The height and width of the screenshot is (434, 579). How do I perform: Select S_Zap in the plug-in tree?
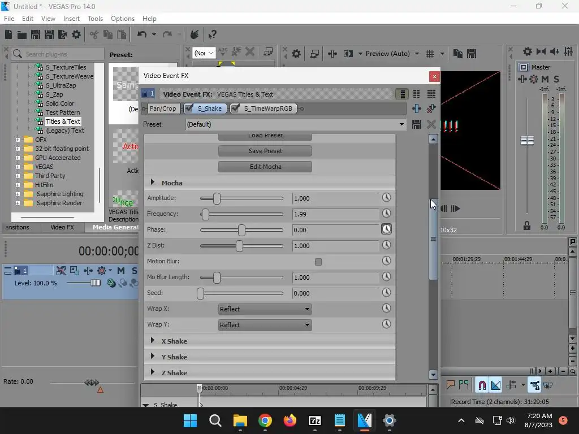tap(54, 94)
